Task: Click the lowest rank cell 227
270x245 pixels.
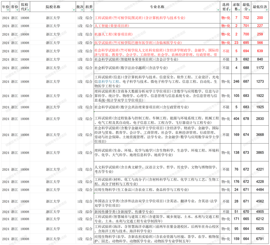Action: 260,26
